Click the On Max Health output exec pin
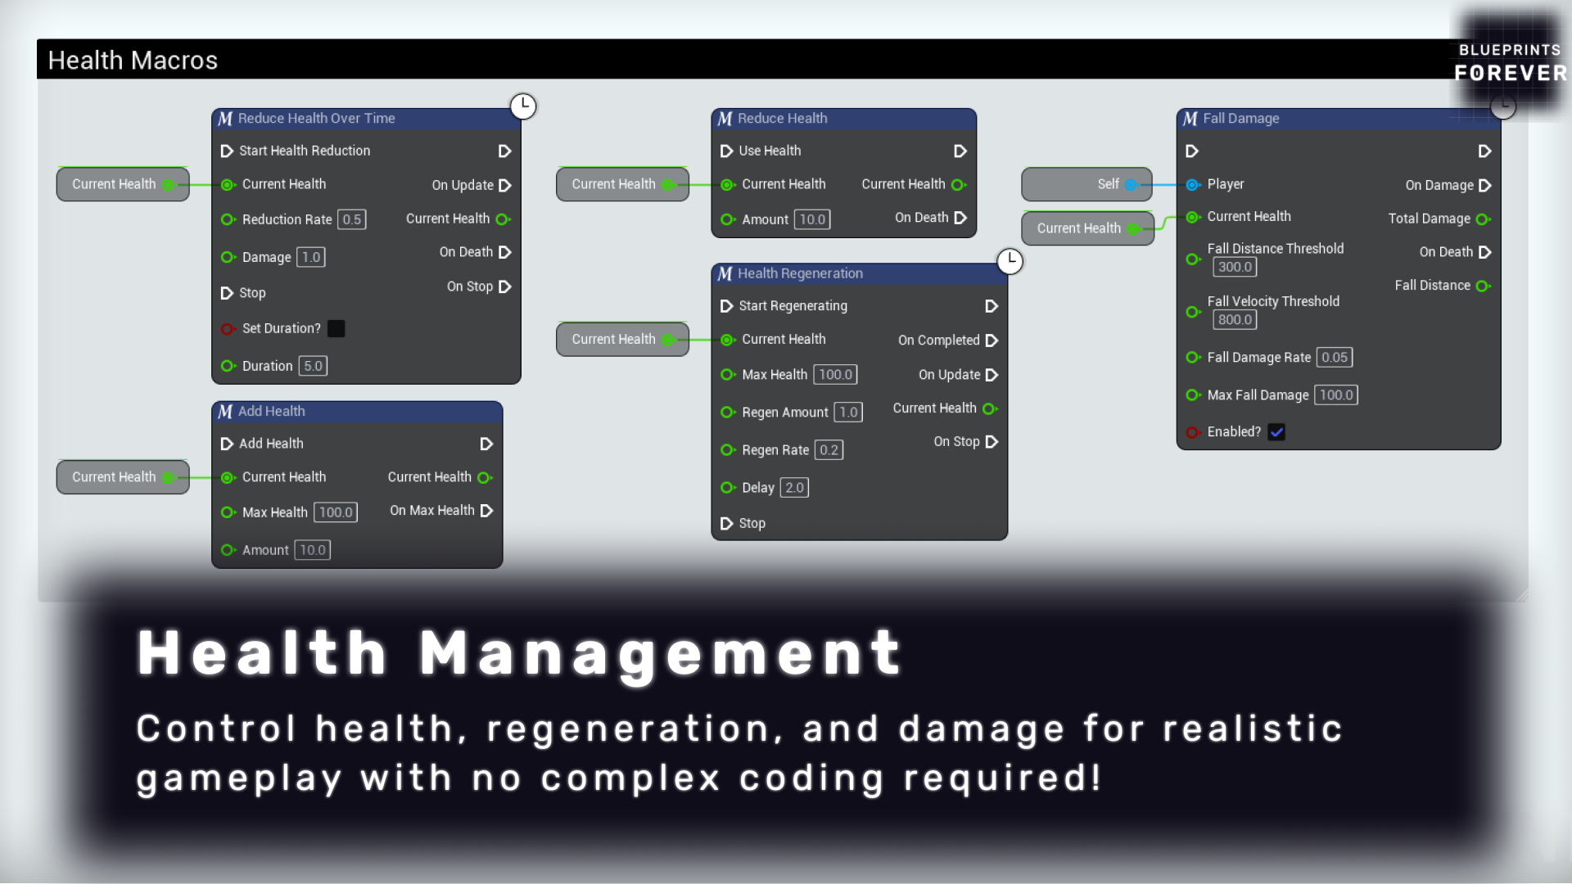 tap(486, 511)
